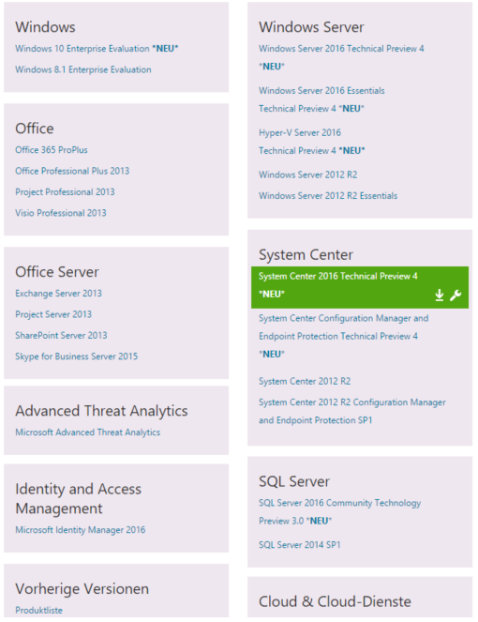Open SQL Server 2016 Community Technology Preview 3.0

(339, 511)
